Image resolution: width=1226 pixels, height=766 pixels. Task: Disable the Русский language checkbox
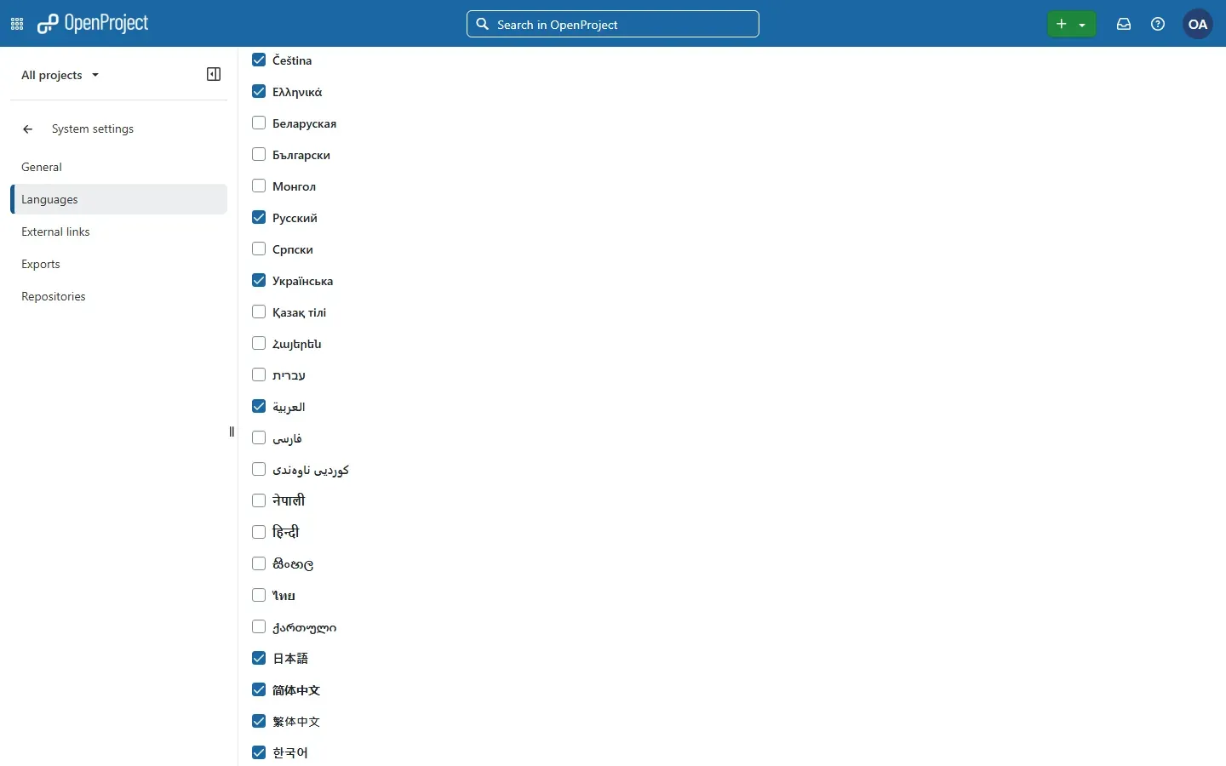point(259,217)
